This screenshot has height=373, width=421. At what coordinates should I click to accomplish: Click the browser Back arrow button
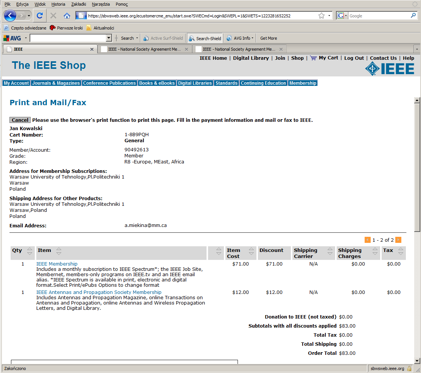click(10, 16)
